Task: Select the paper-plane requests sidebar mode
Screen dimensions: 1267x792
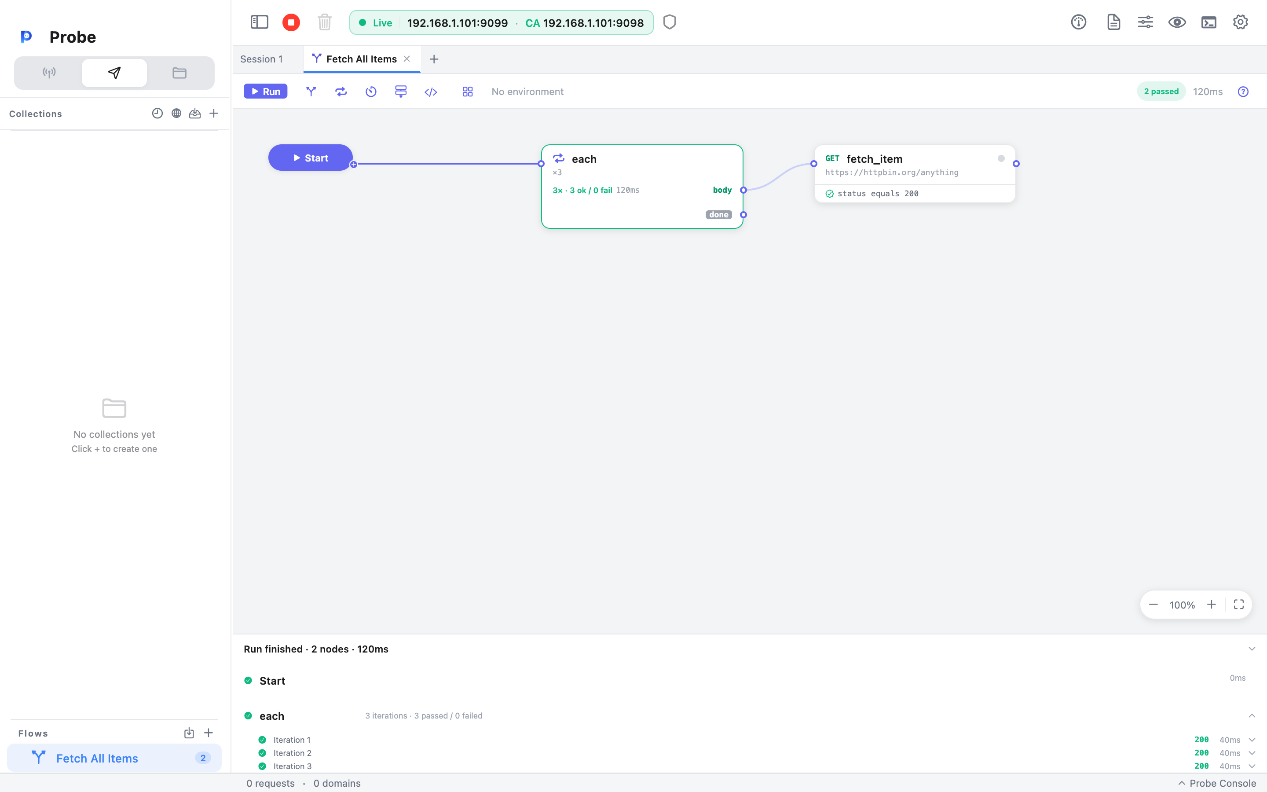Action: pyautogui.click(x=114, y=73)
